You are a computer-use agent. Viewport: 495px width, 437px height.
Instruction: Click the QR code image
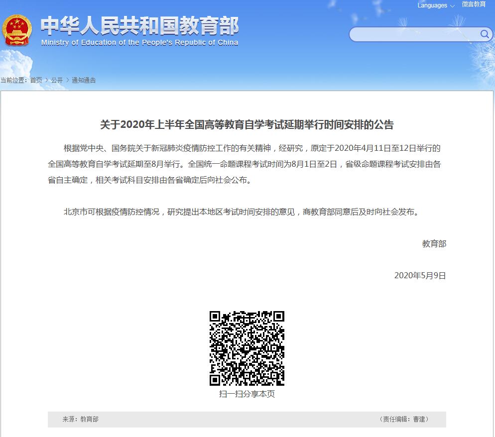coord(247,348)
